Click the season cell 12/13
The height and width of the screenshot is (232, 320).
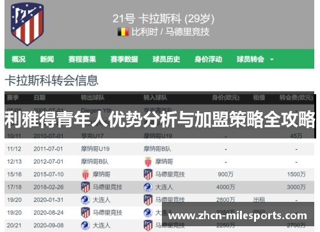tap(14, 162)
